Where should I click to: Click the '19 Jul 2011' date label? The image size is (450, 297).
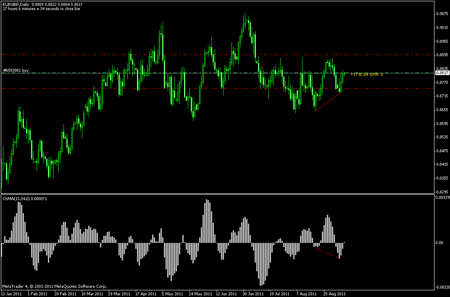coord(279,294)
